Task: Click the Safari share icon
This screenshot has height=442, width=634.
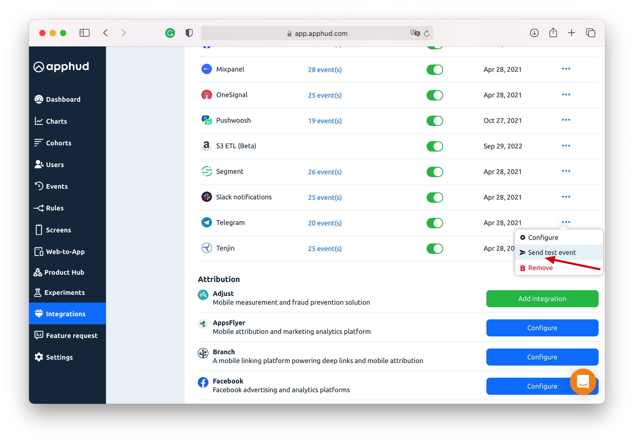Action: point(553,33)
